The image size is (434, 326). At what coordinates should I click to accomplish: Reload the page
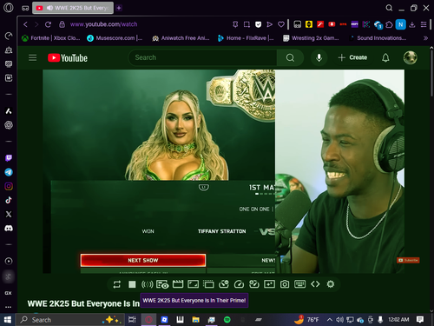pyautogui.click(x=48, y=24)
